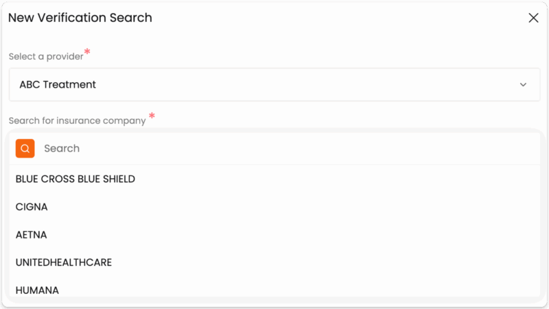
Task: Click the blank space right of AETNA
Action: [x=309, y=235]
